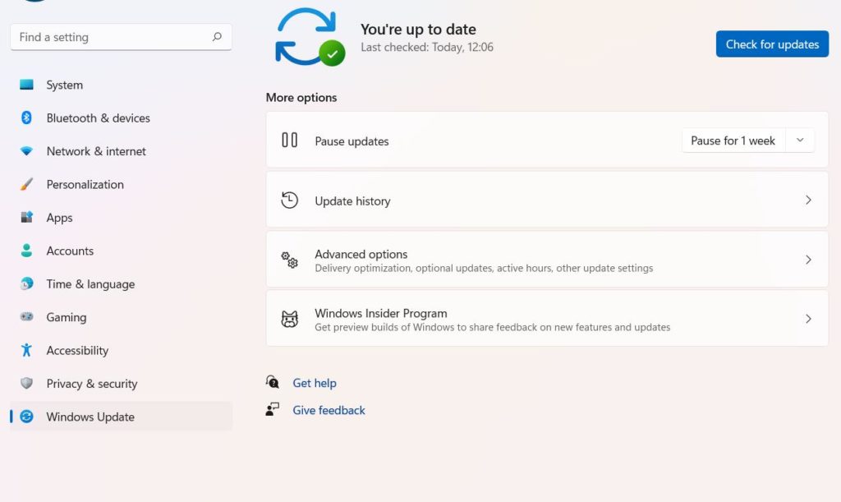
Task: Select Personalization in sidebar
Action: (x=122, y=185)
